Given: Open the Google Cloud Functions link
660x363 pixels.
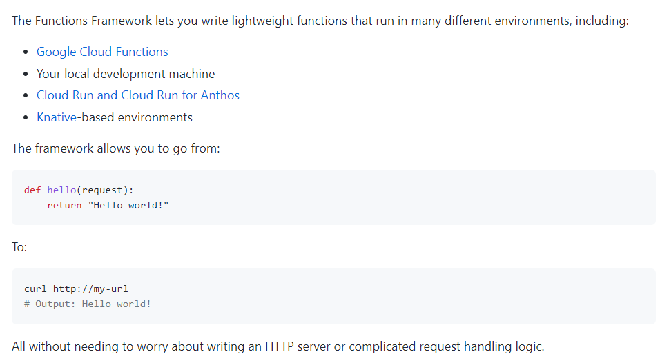Looking at the screenshot, I should coord(102,52).
